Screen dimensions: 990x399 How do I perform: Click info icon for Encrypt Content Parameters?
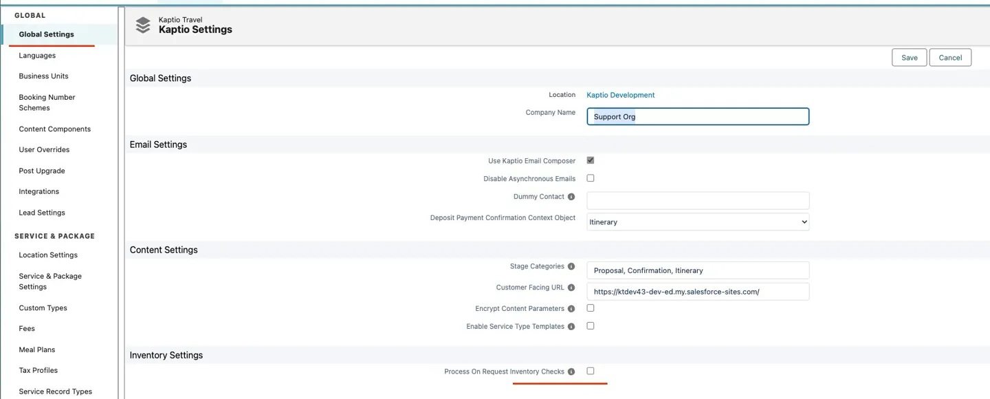point(571,309)
